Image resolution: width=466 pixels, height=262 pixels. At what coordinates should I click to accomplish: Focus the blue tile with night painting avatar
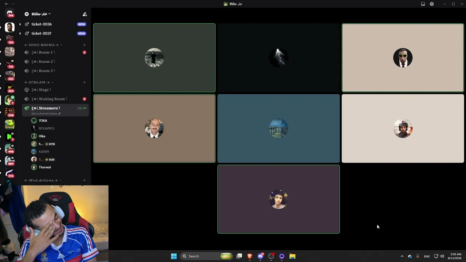click(279, 128)
